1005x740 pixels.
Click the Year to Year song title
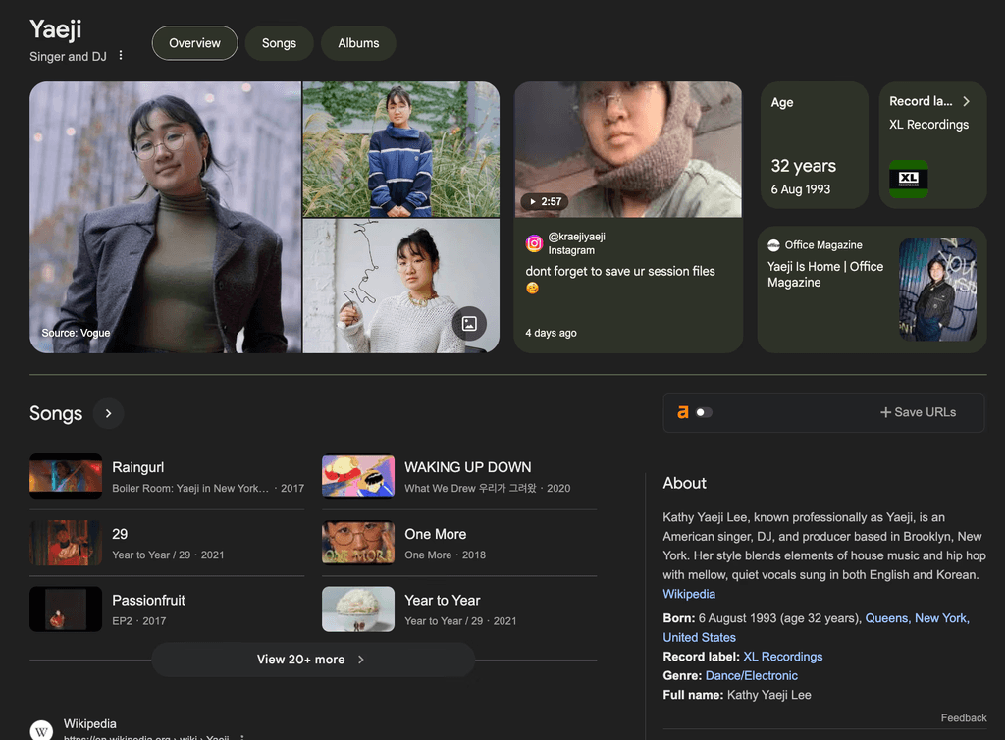coord(443,601)
